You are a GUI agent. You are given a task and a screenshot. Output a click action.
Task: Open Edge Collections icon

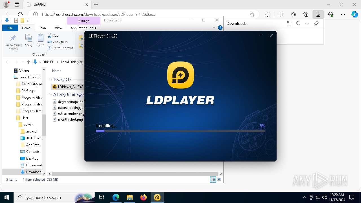pyautogui.click(x=306, y=14)
